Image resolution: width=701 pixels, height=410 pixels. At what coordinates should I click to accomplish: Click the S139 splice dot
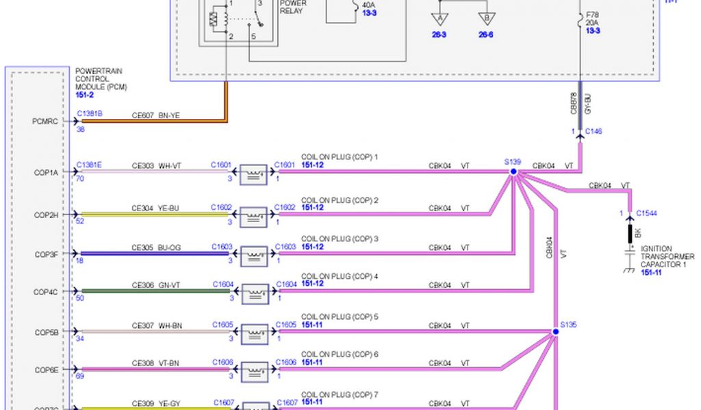tap(513, 172)
